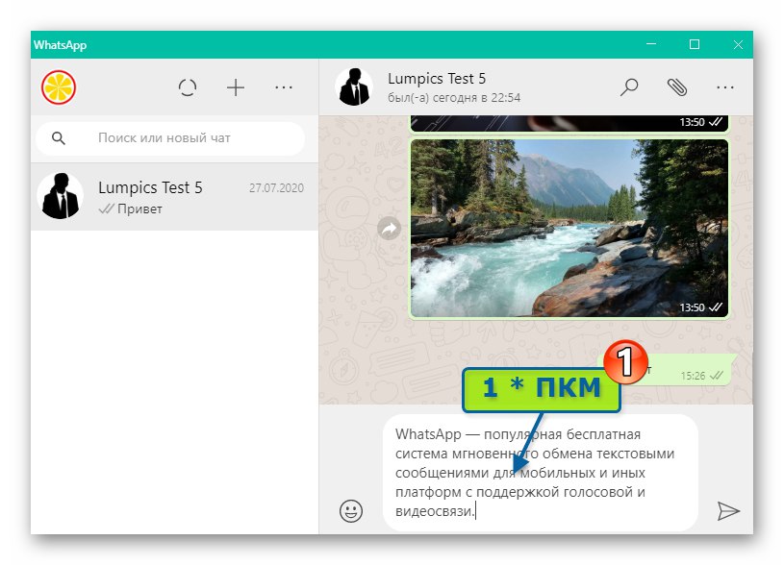Open the Status circle icon
This screenshot has height=565, width=784.
coord(188,87)
